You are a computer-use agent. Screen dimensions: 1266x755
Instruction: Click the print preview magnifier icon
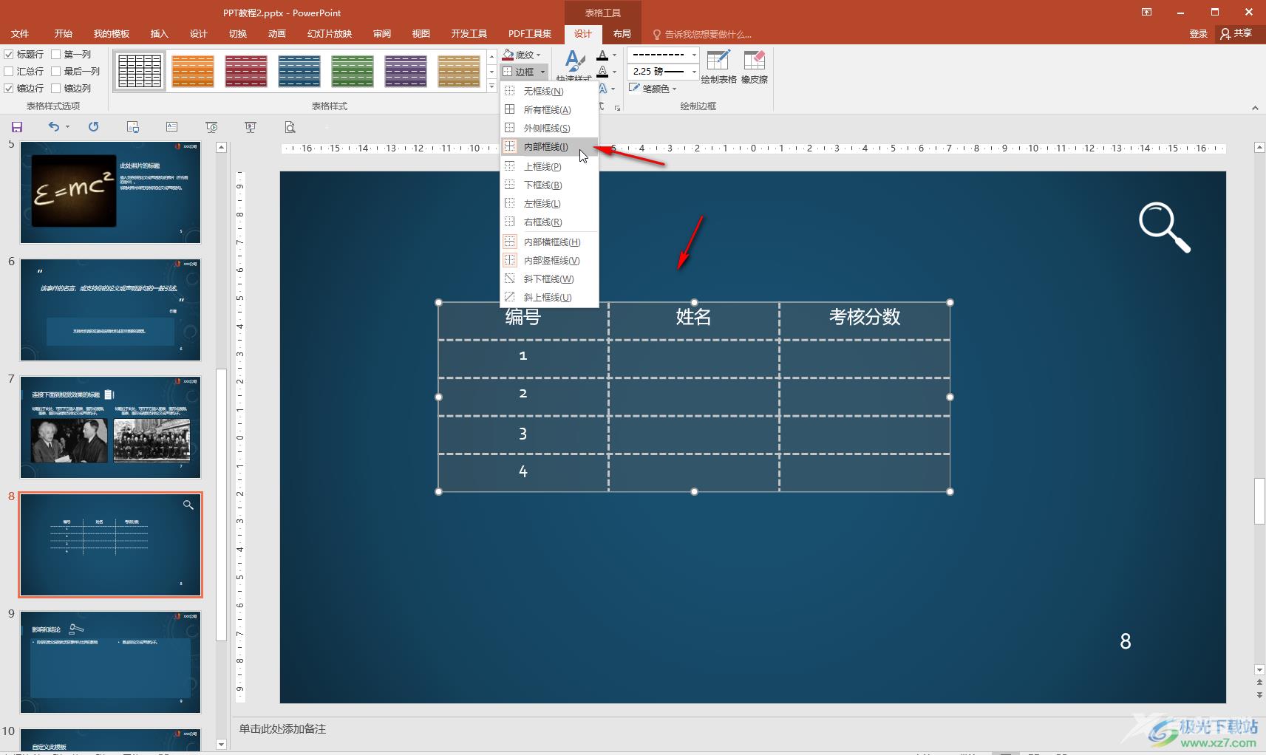point(290,127)
